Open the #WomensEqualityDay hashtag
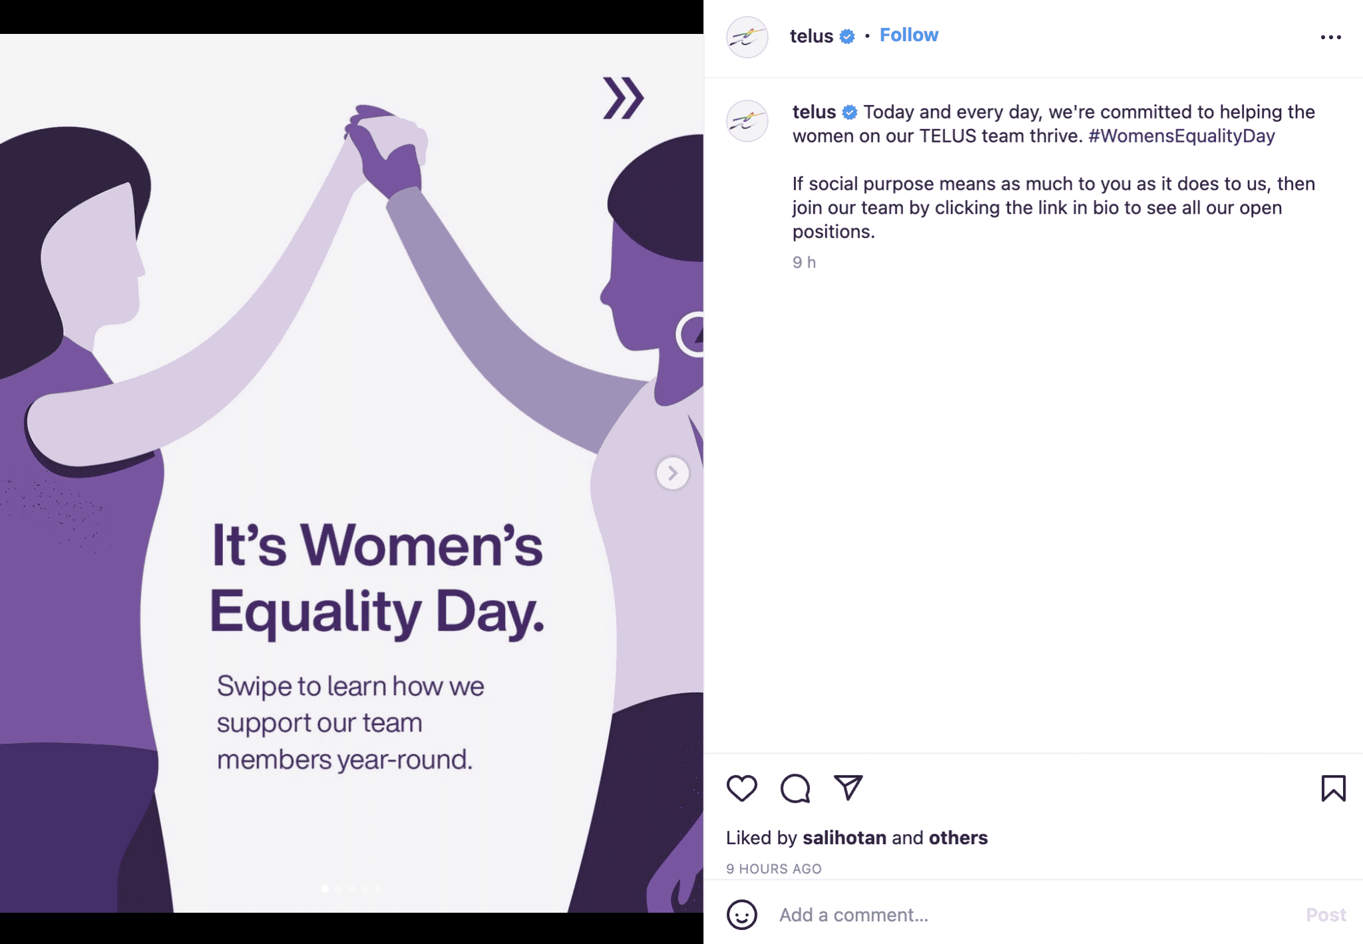This screenshot has height=944, width=1363. 1181,136
